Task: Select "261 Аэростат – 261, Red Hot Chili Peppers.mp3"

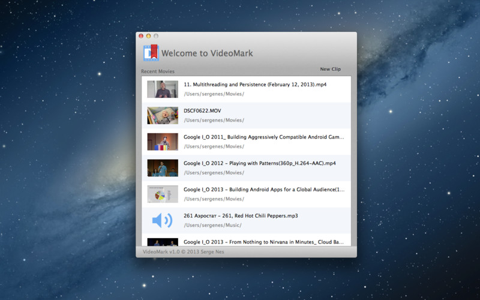Action: [241, 216]
